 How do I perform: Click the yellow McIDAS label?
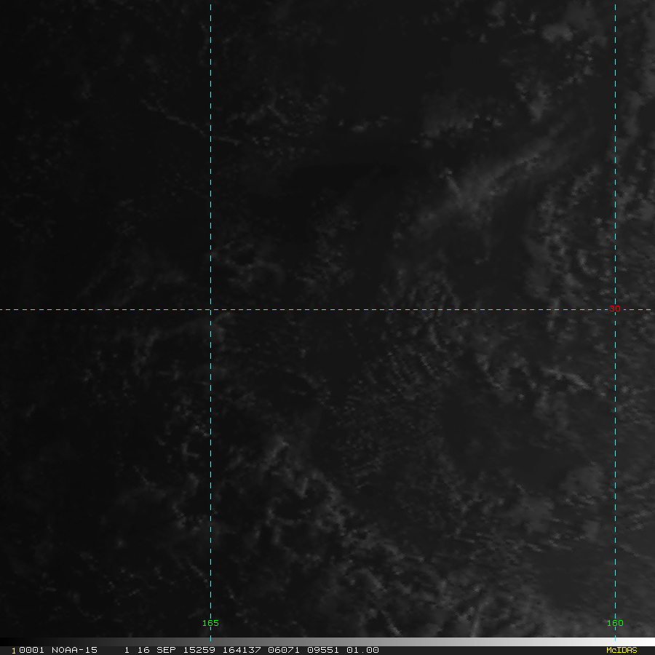point(621,650)
